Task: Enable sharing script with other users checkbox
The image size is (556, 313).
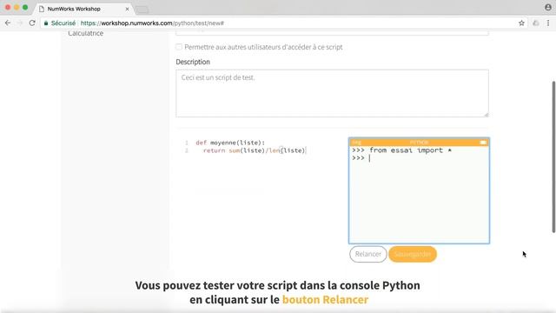Action: coord(179,47)
